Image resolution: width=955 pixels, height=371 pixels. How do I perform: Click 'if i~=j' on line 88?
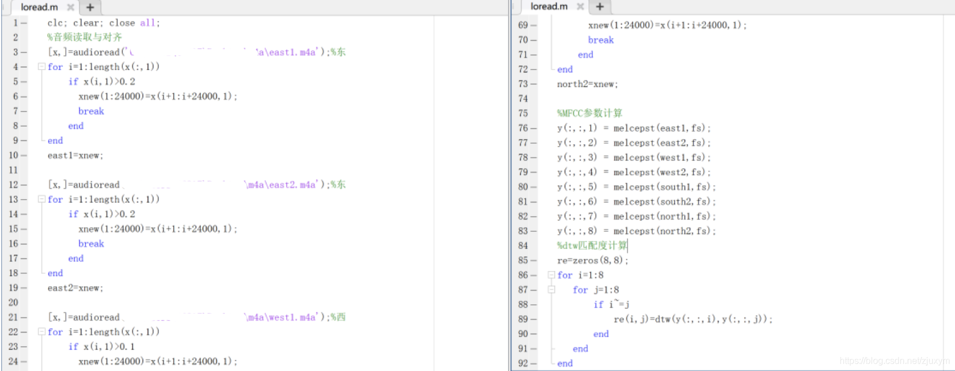click(x=612, y=304)
